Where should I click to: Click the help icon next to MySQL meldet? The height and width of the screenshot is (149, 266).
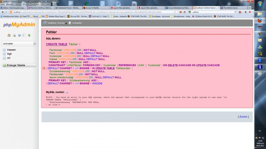[67, 92]
